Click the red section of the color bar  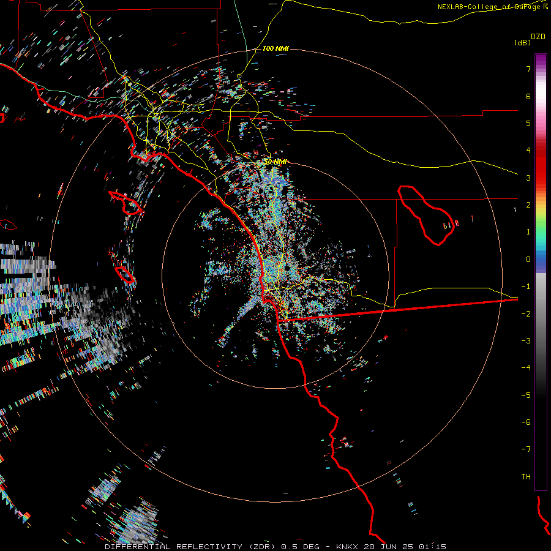pyautogui.click(x=541, y=165)
